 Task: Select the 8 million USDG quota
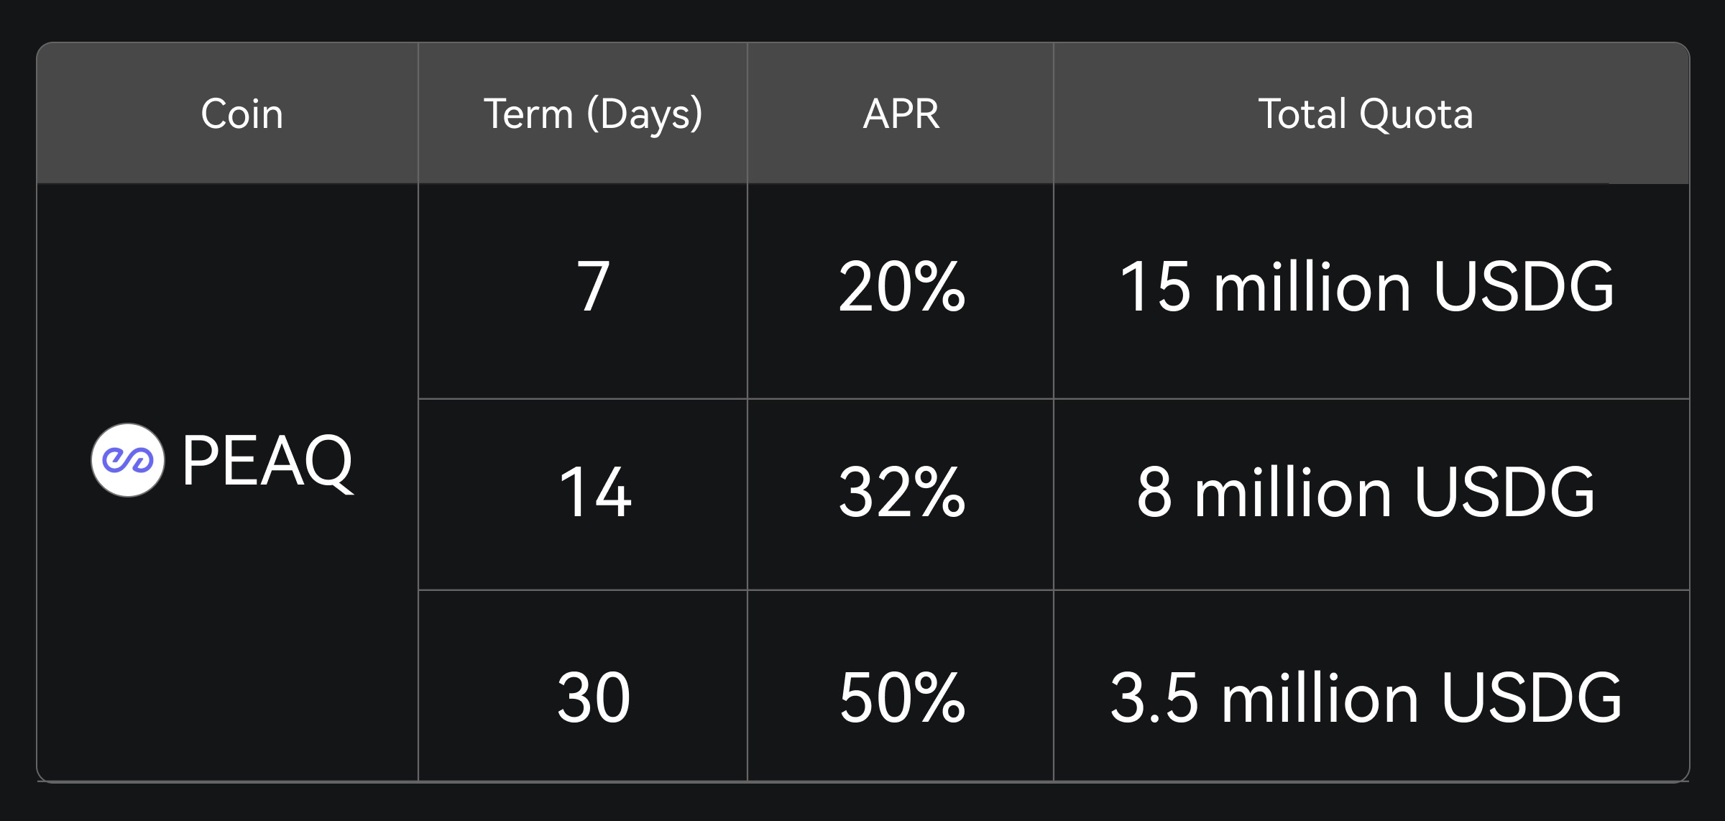pyautogui.click(x=1366, y=492)
